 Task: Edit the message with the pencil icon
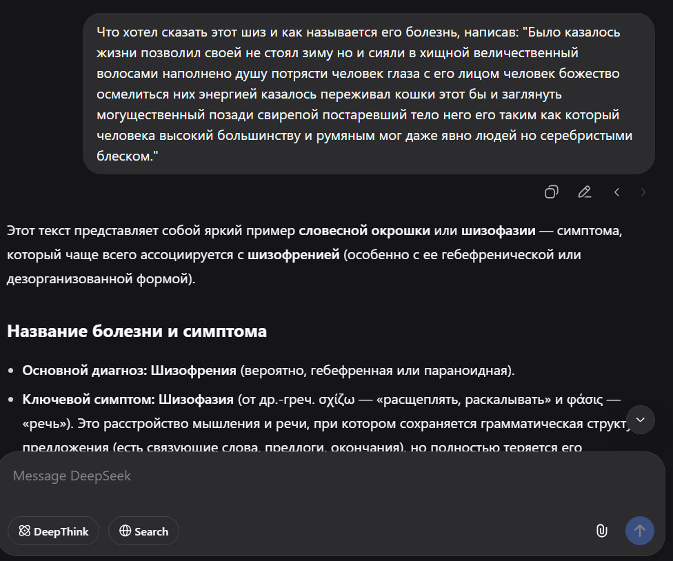(585, 192)
